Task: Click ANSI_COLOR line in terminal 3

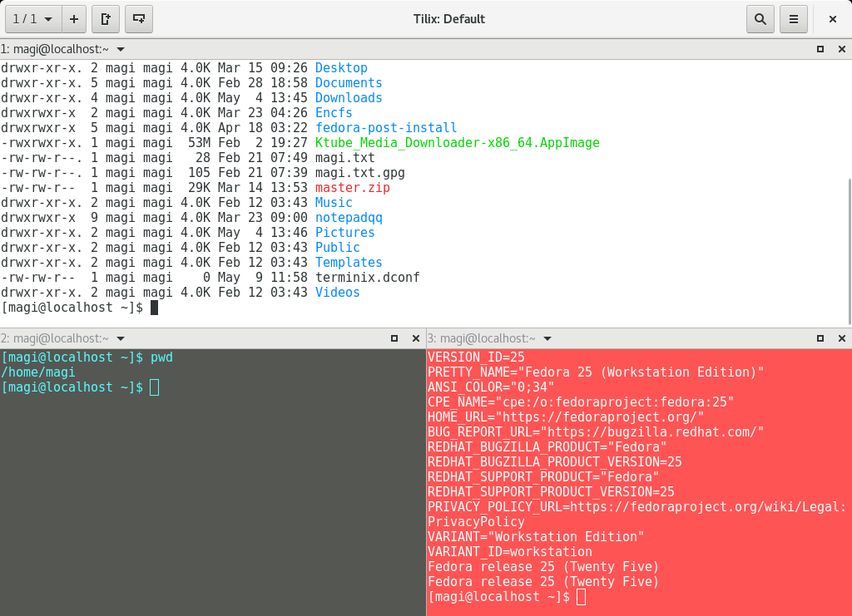Action: point(491,387)
